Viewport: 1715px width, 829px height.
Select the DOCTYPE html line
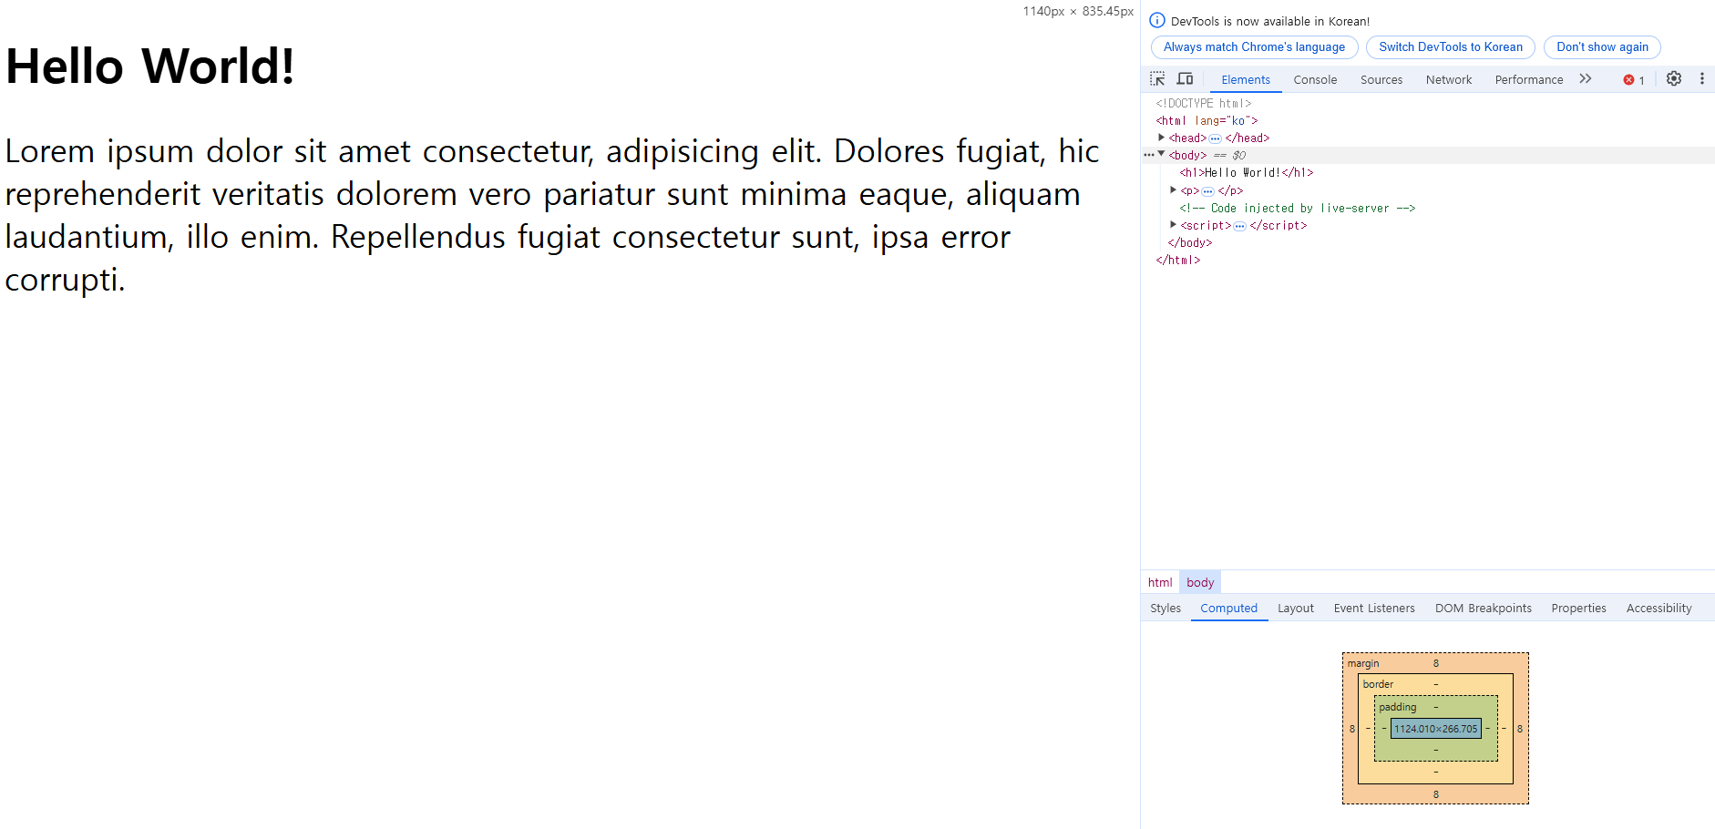1203,104
